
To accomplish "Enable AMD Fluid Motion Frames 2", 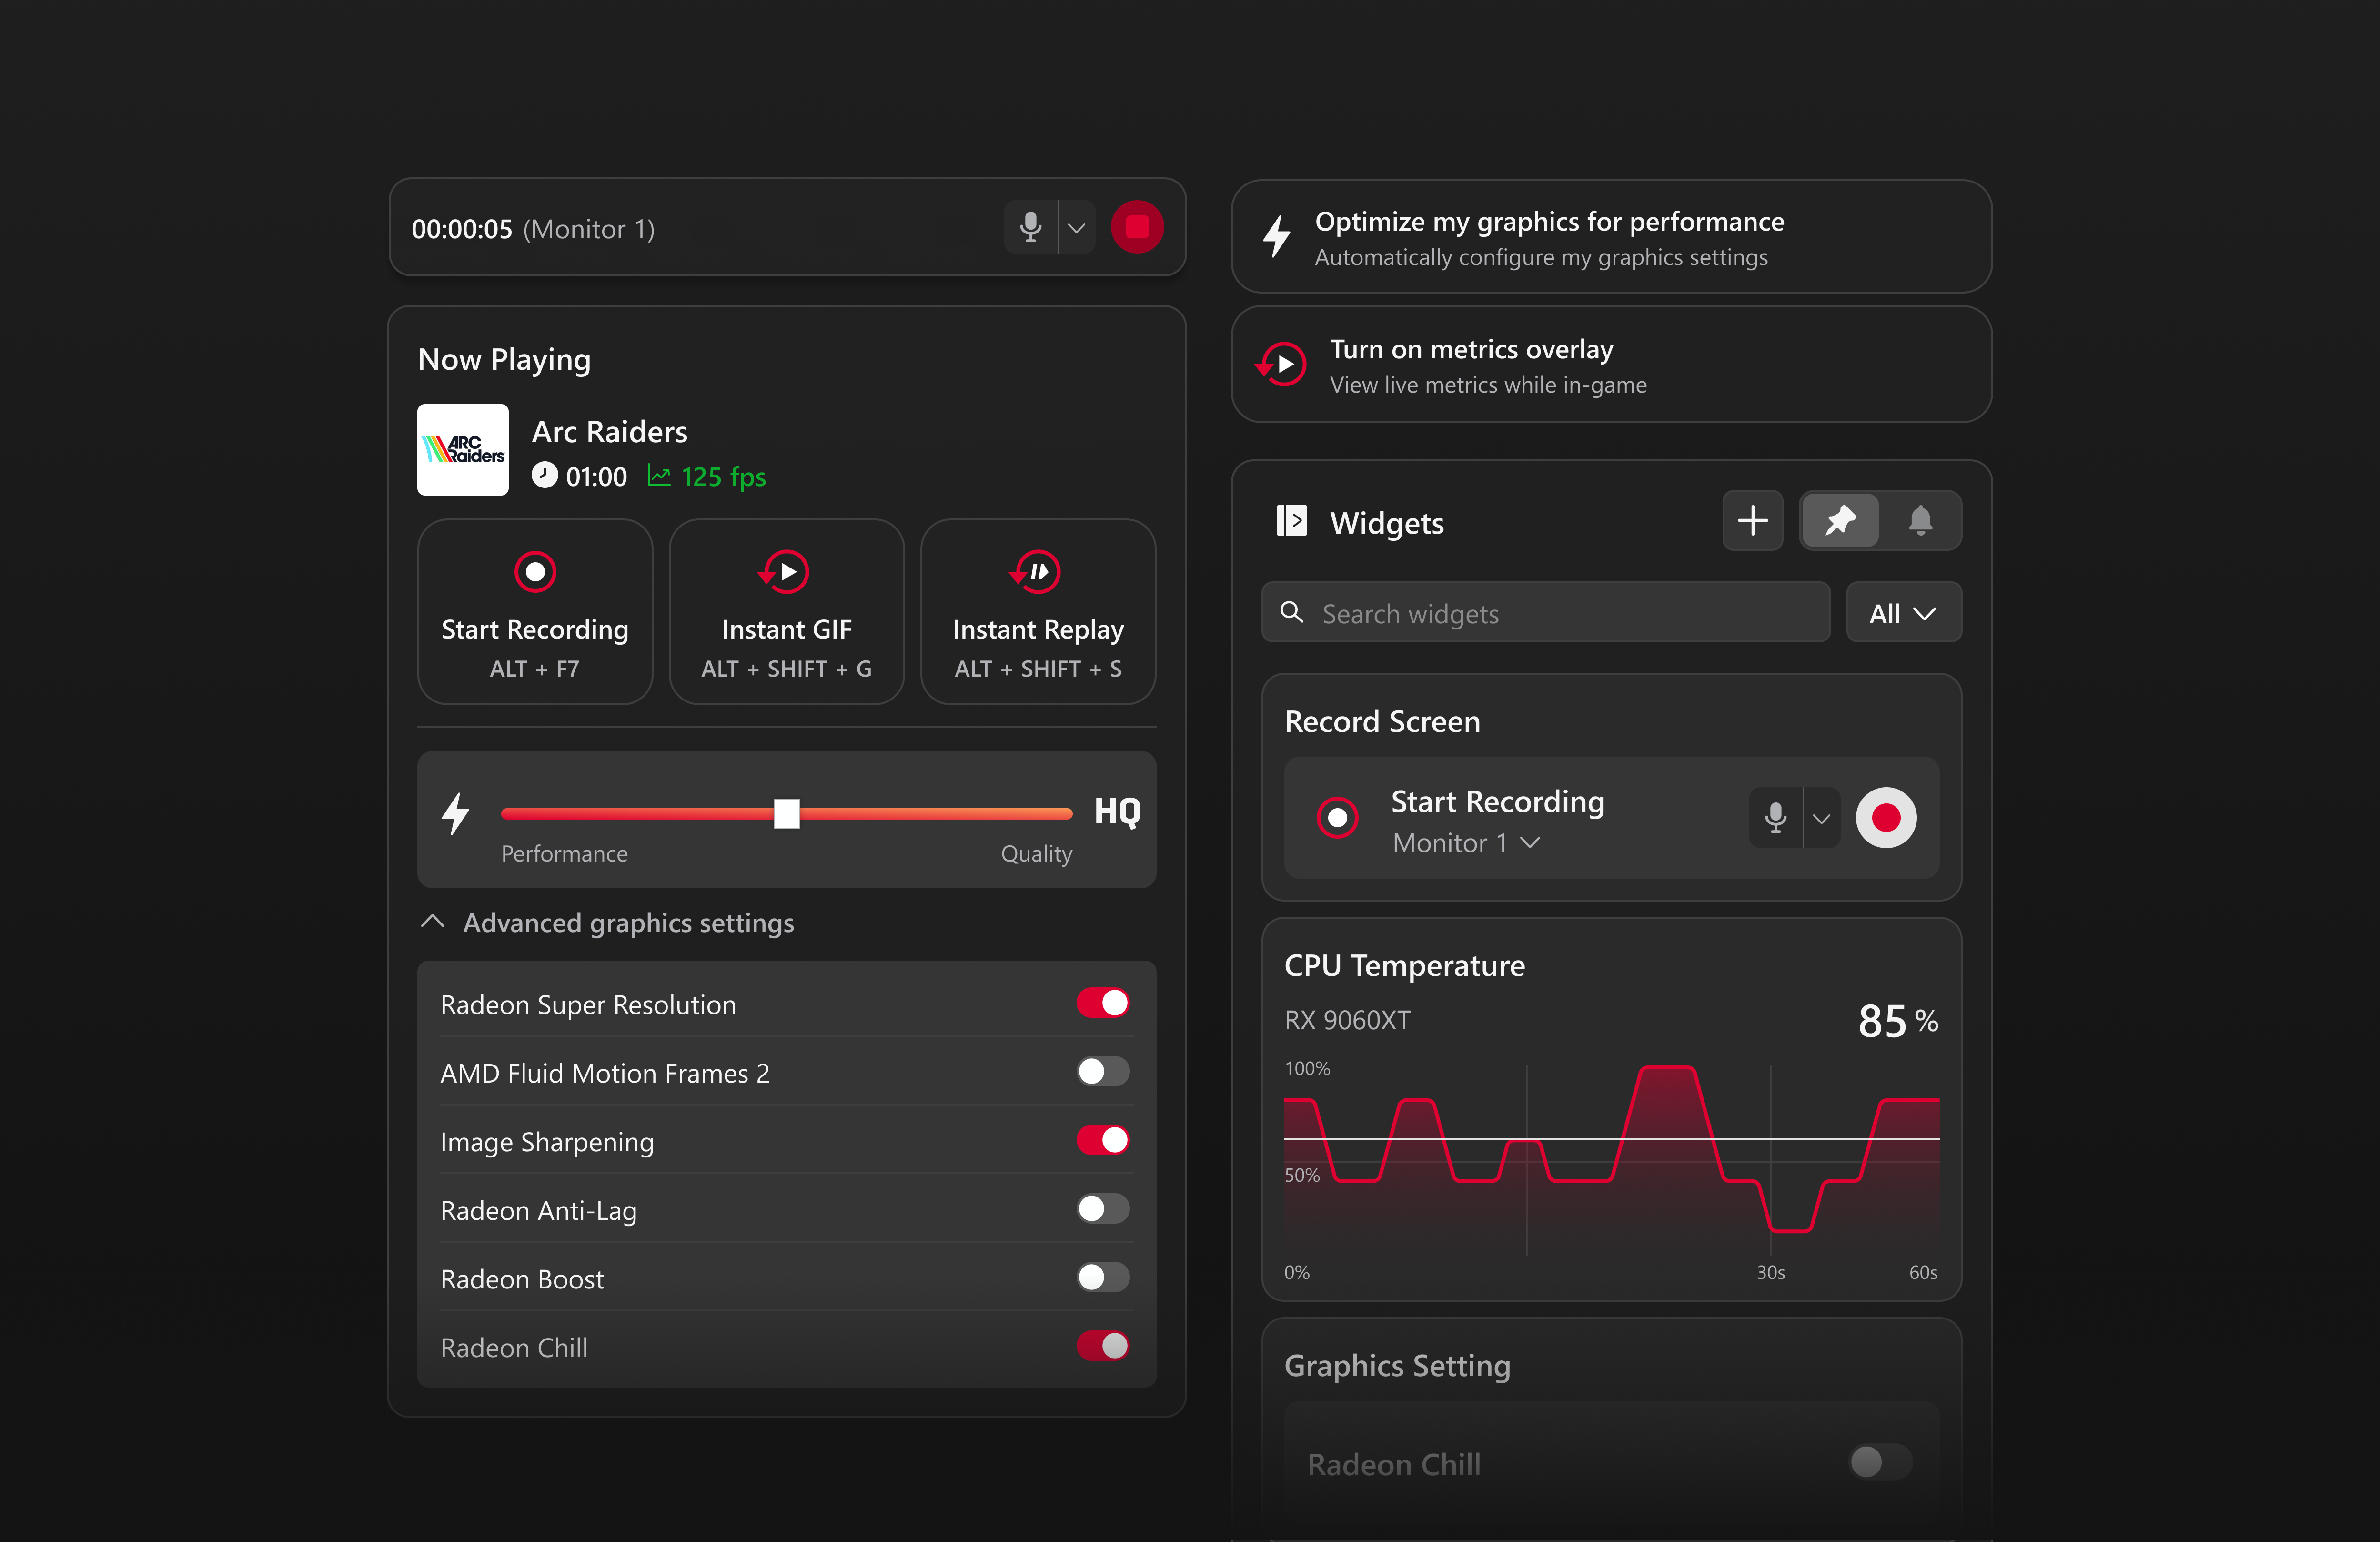I will point(1102,1072).
